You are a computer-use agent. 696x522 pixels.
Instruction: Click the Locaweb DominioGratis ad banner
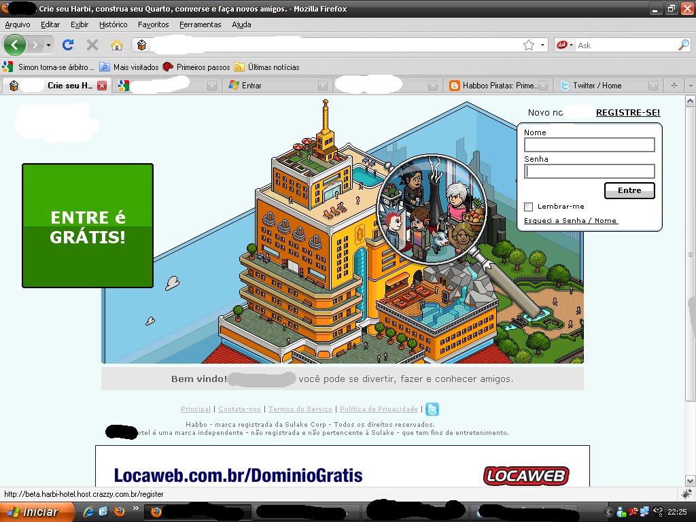pyautogui.click(x=343, y=466)
